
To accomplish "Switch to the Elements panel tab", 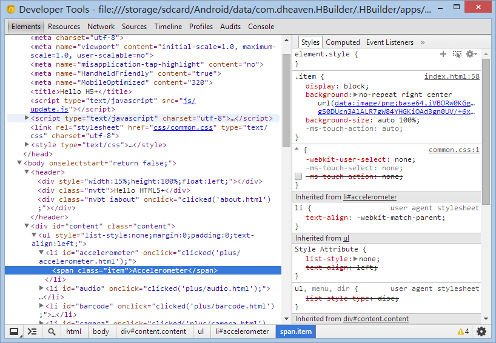I will [26, 27].
